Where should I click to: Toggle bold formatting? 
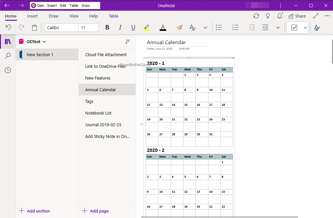[107, 28]
